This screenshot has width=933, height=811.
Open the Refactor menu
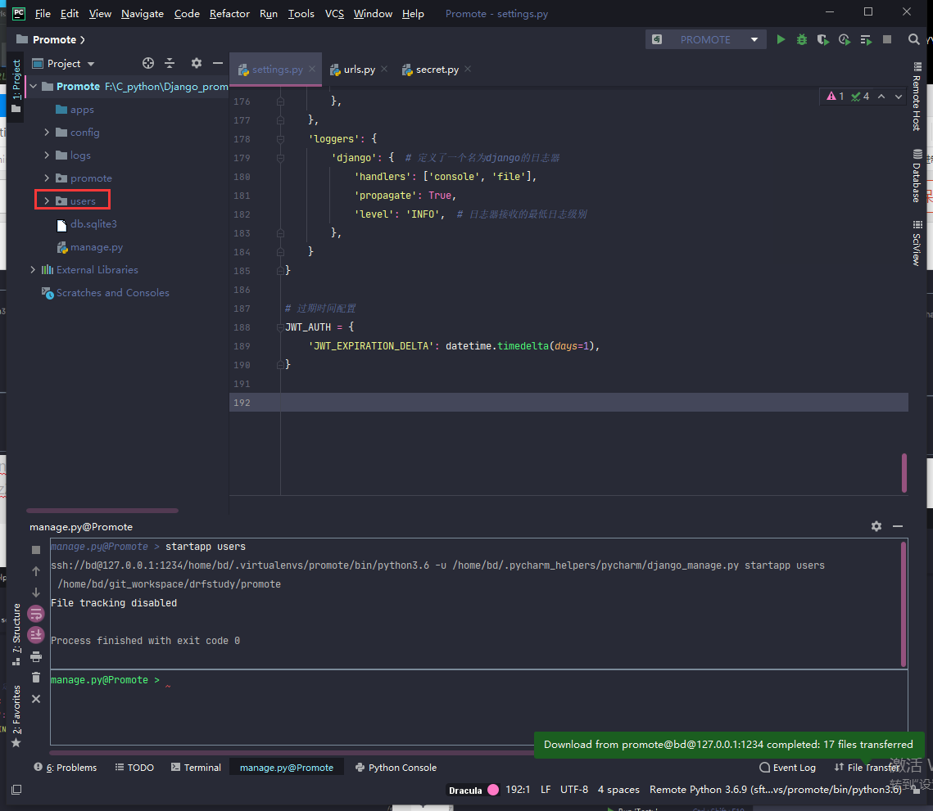[x=229, y=14]
